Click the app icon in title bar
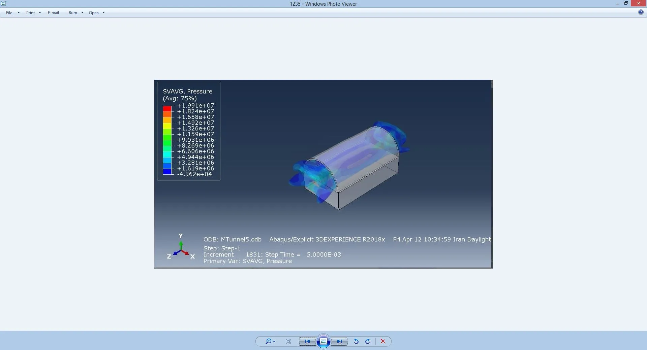This screenshot has height=350, width=647. pos(3,4)
